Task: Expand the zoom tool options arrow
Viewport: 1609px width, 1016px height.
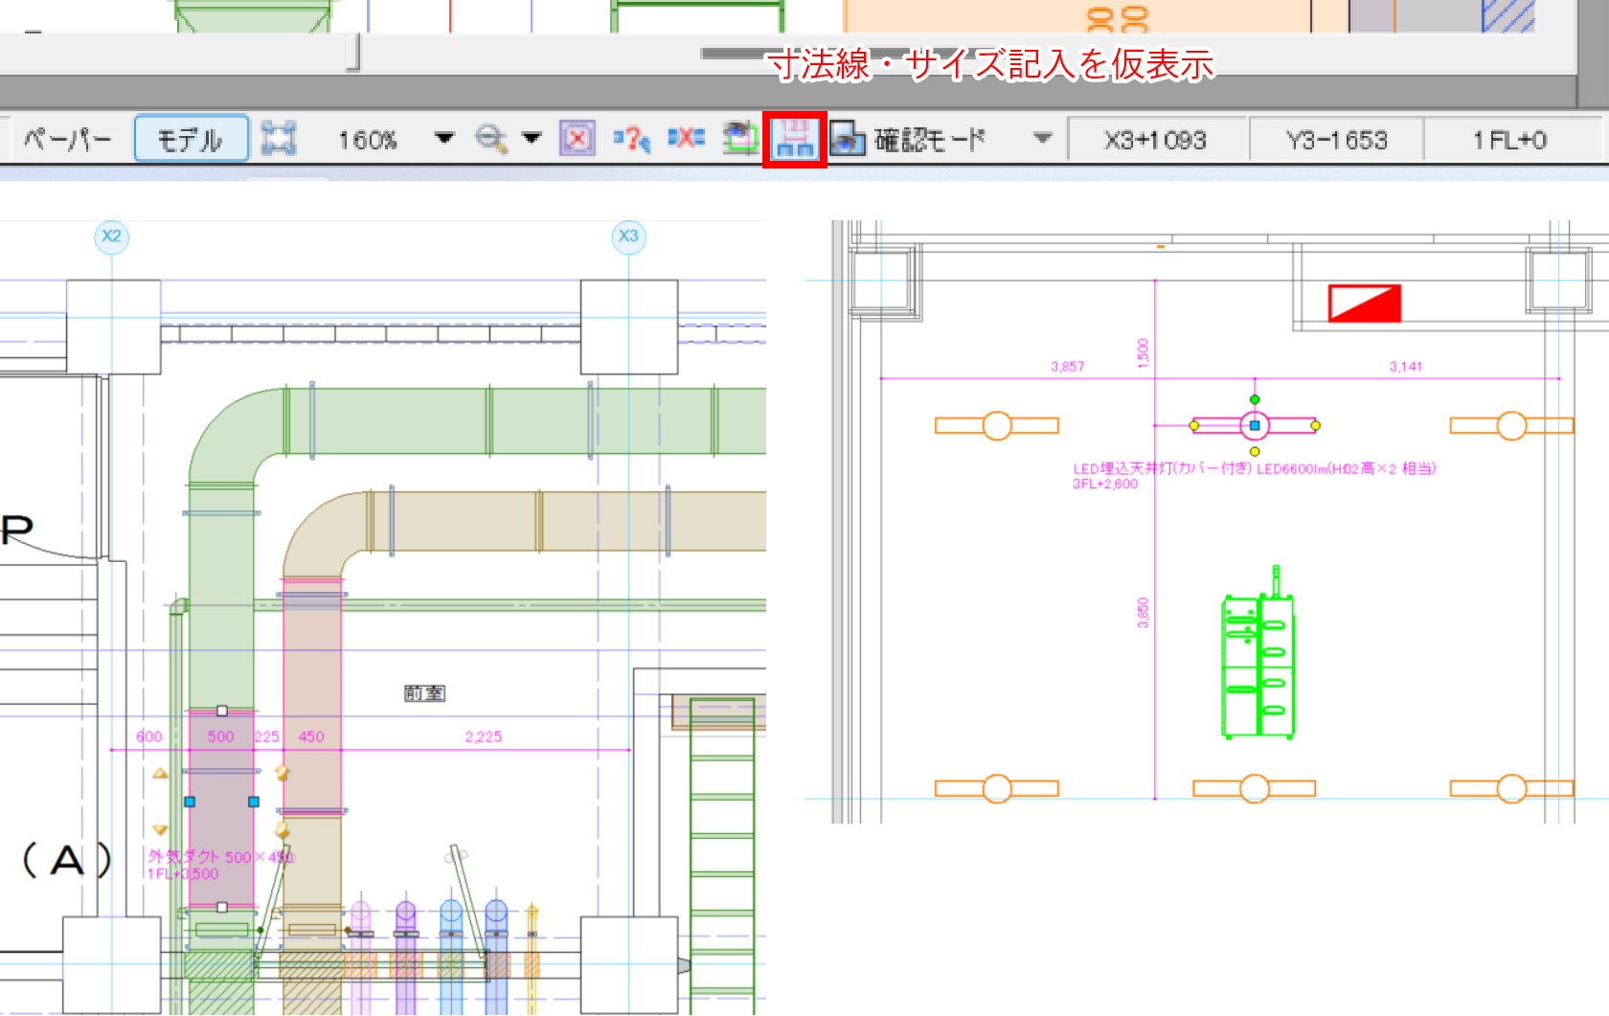Action: pos(532,139)
